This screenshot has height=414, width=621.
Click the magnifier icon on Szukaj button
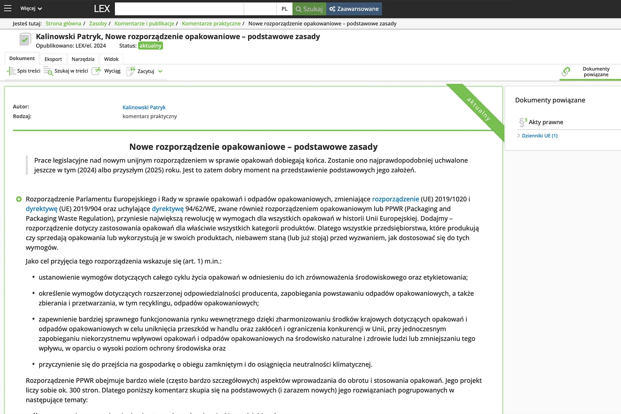298,9
